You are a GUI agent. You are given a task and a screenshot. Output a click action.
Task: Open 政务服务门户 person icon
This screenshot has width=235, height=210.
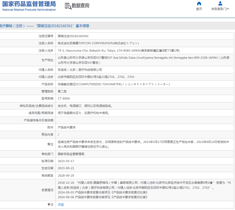tap(220, 3)
